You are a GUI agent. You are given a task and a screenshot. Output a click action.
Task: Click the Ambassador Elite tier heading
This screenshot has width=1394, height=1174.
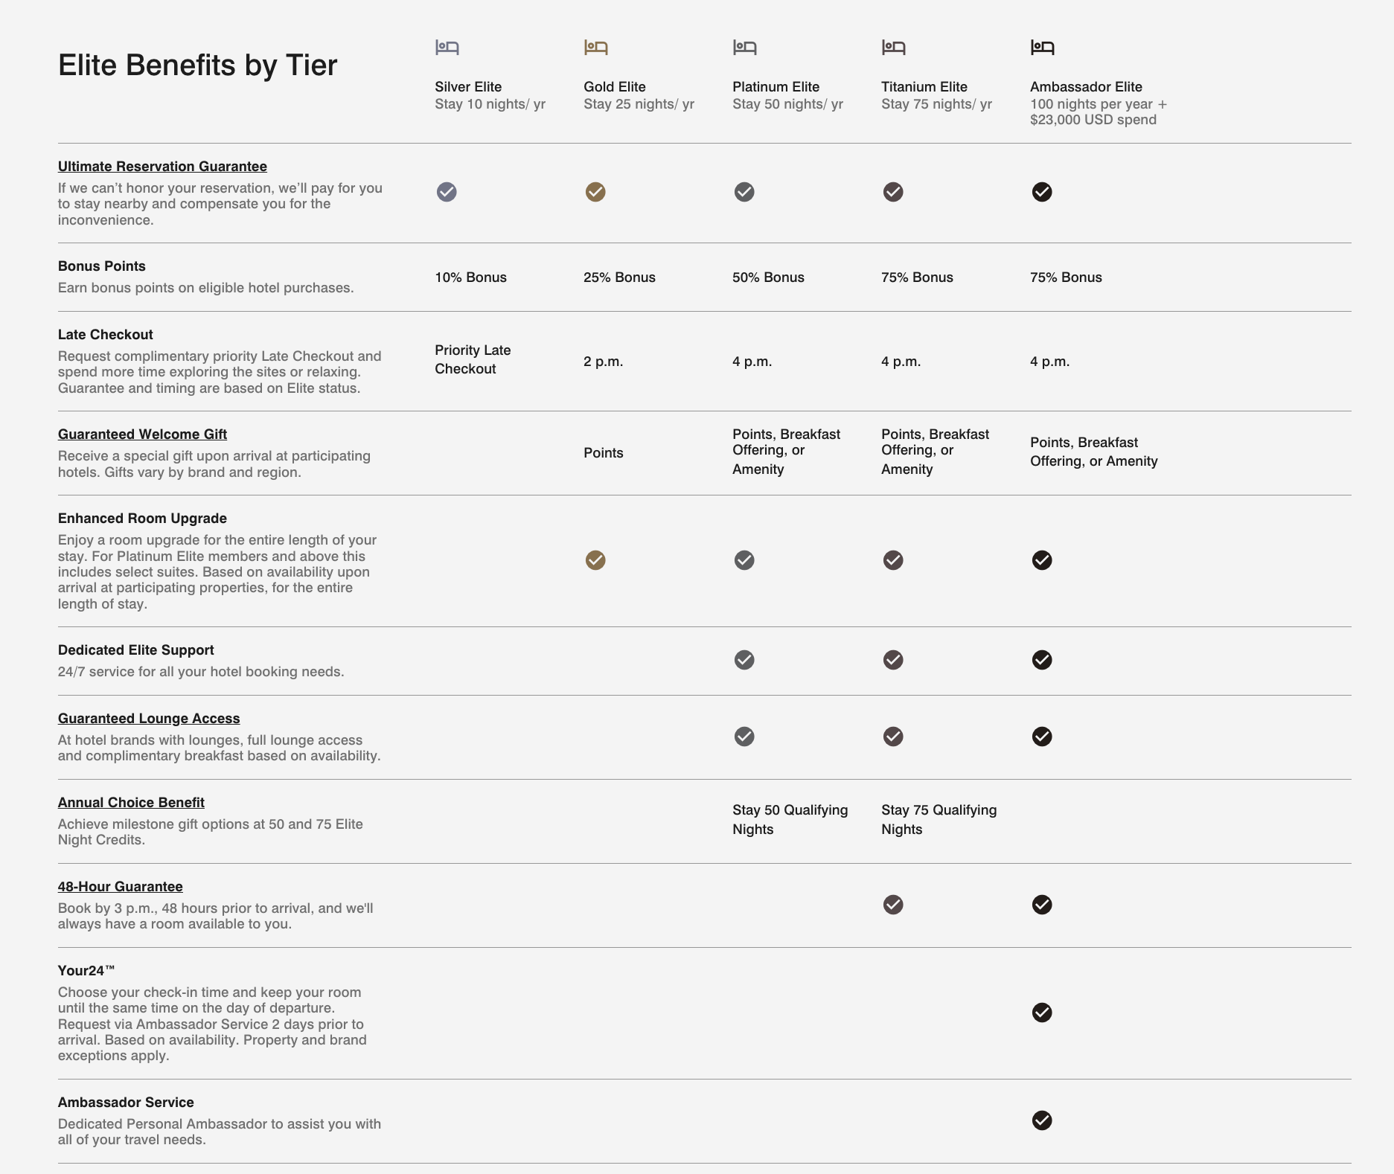click(1086, 87)
